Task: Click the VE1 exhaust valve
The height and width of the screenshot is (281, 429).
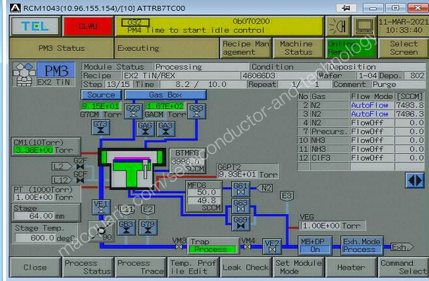Action: [x=102, y=207]
